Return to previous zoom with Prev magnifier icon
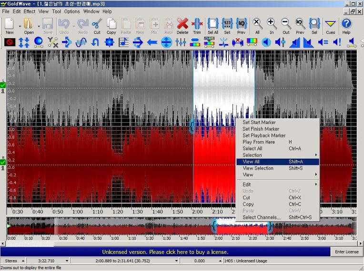 point(300,26)
